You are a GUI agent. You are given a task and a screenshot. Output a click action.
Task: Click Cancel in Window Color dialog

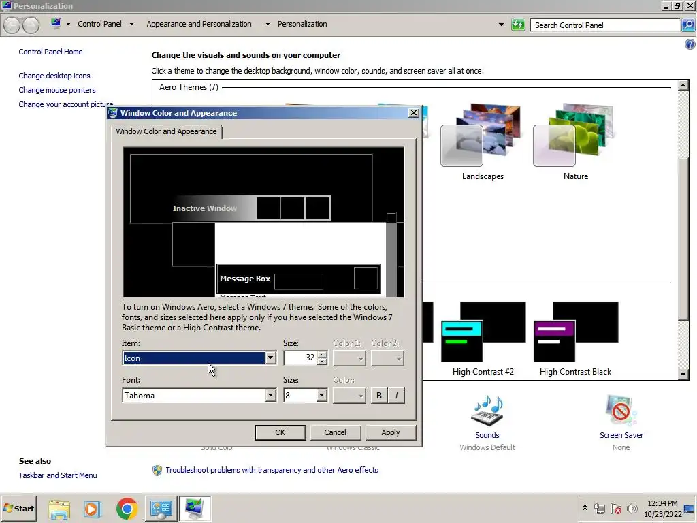(x=335, y=432)
